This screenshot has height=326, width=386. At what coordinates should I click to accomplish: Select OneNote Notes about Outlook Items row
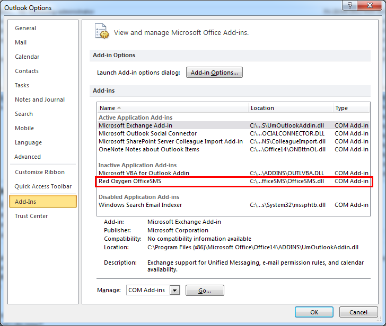[x=233, y=149]
